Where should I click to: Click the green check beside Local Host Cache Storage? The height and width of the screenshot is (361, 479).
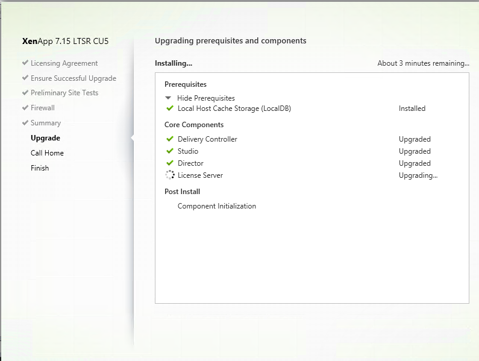click(170, 108)
